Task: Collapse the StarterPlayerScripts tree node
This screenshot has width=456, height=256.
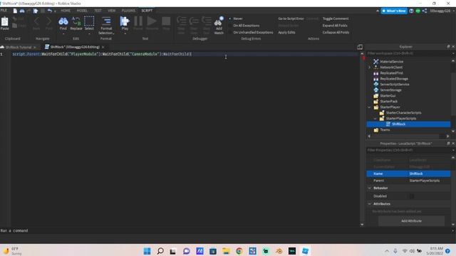Action: (x=375, y=119)
